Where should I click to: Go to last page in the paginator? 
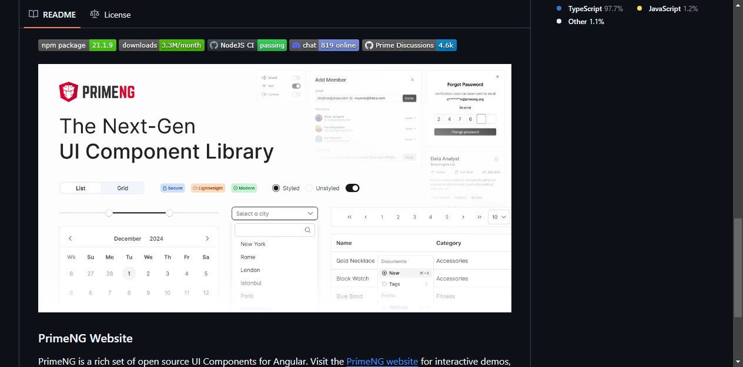(479, 217)
